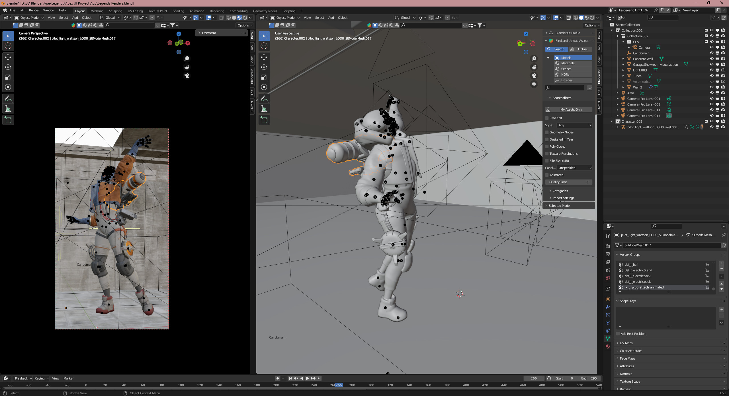The image size is (729, 396).
Task: Click the current frame marker 266 on timeline
Action: coord(338,385)
